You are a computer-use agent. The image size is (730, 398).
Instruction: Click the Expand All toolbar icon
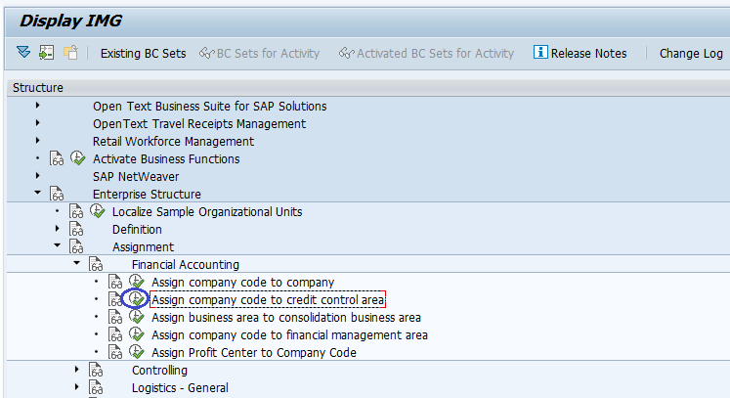(x=23, y=52)
